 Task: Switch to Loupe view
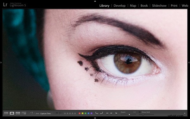pos(12,113)
